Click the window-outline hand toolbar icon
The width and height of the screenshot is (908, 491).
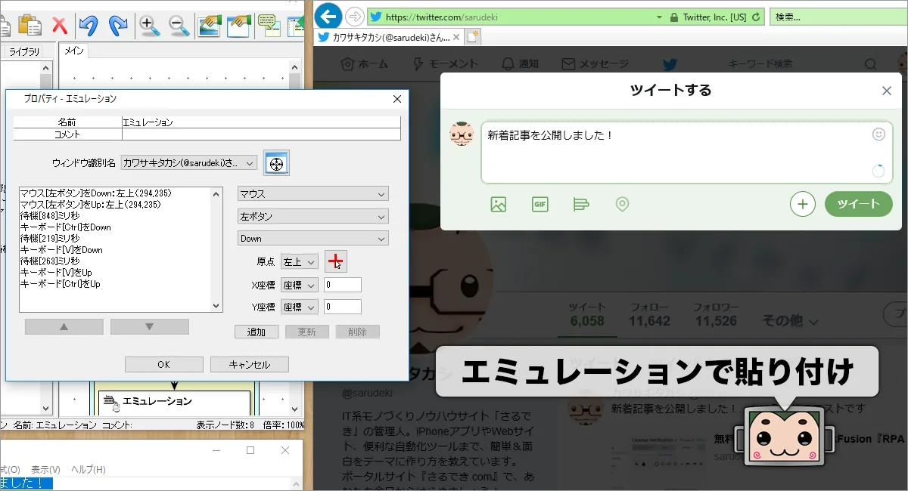(x=239, y=25)
